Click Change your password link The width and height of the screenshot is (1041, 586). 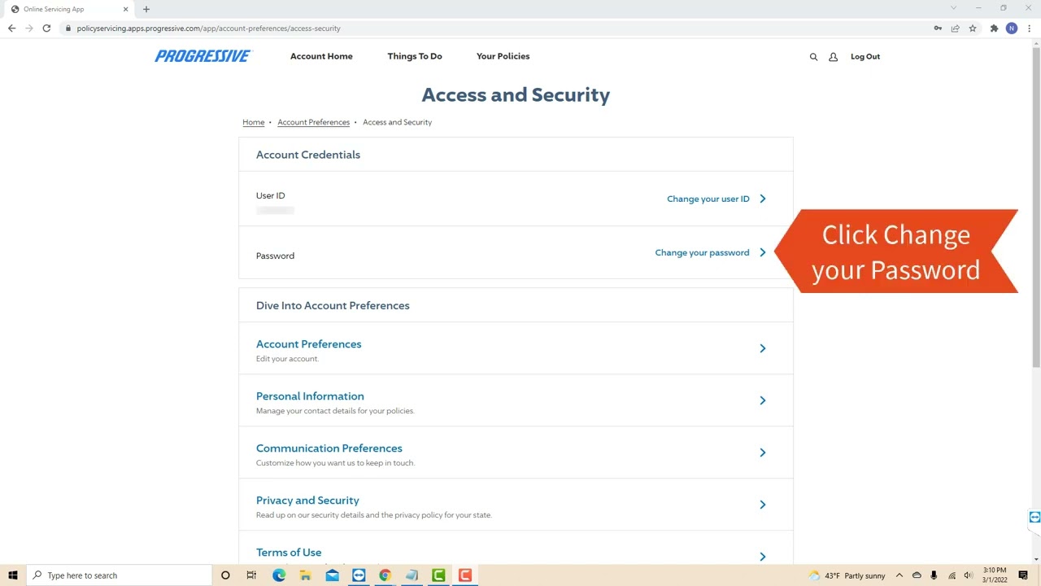pos(702,252)
